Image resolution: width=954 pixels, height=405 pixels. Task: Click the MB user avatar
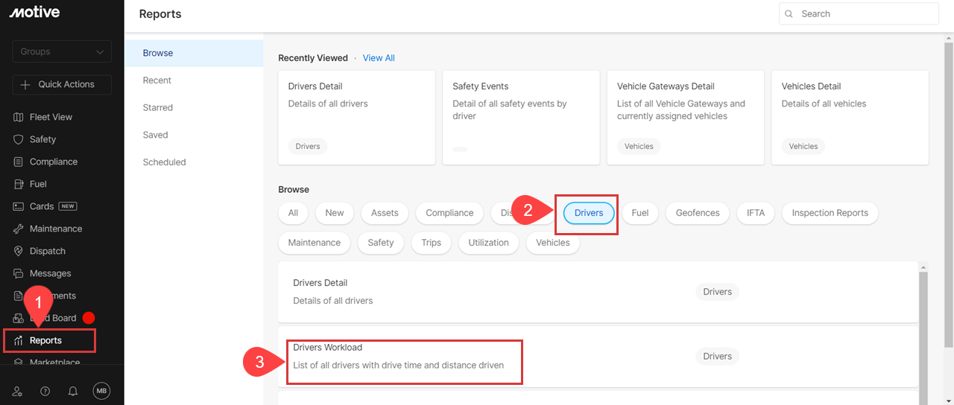click(101, 391)
